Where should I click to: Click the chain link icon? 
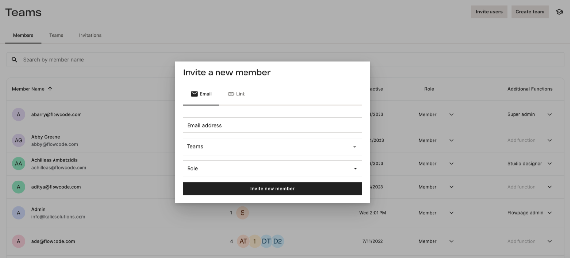click(x=231, y=94)
